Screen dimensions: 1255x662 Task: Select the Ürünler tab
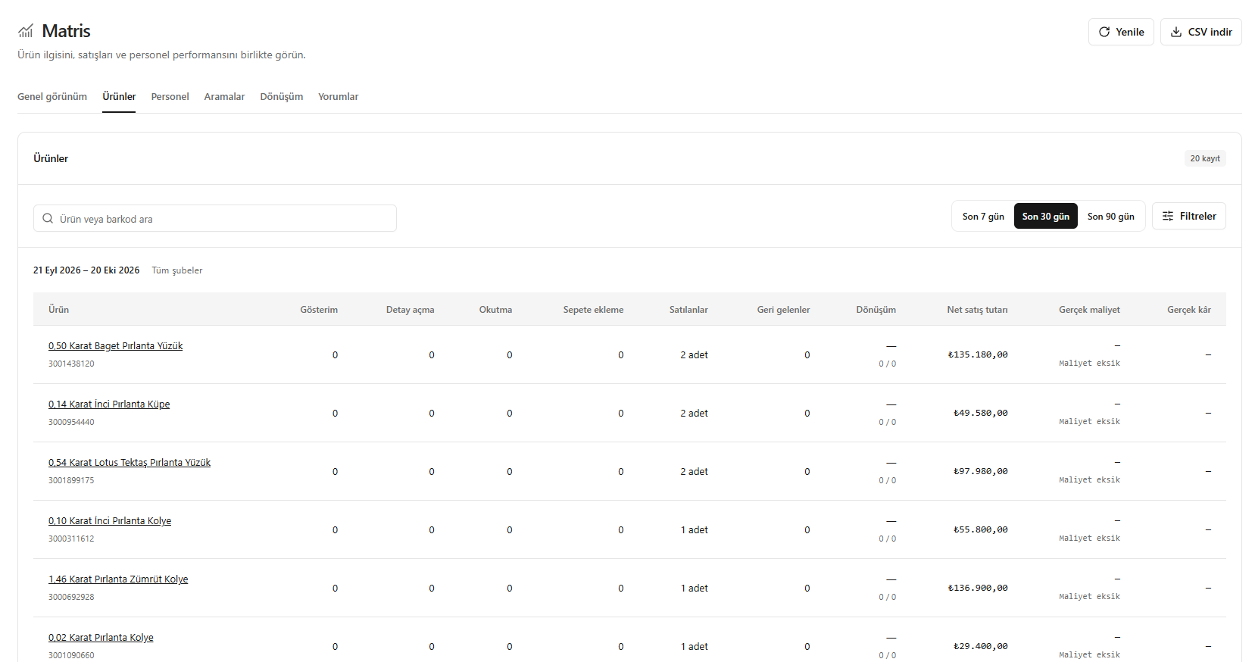(119, 96)
